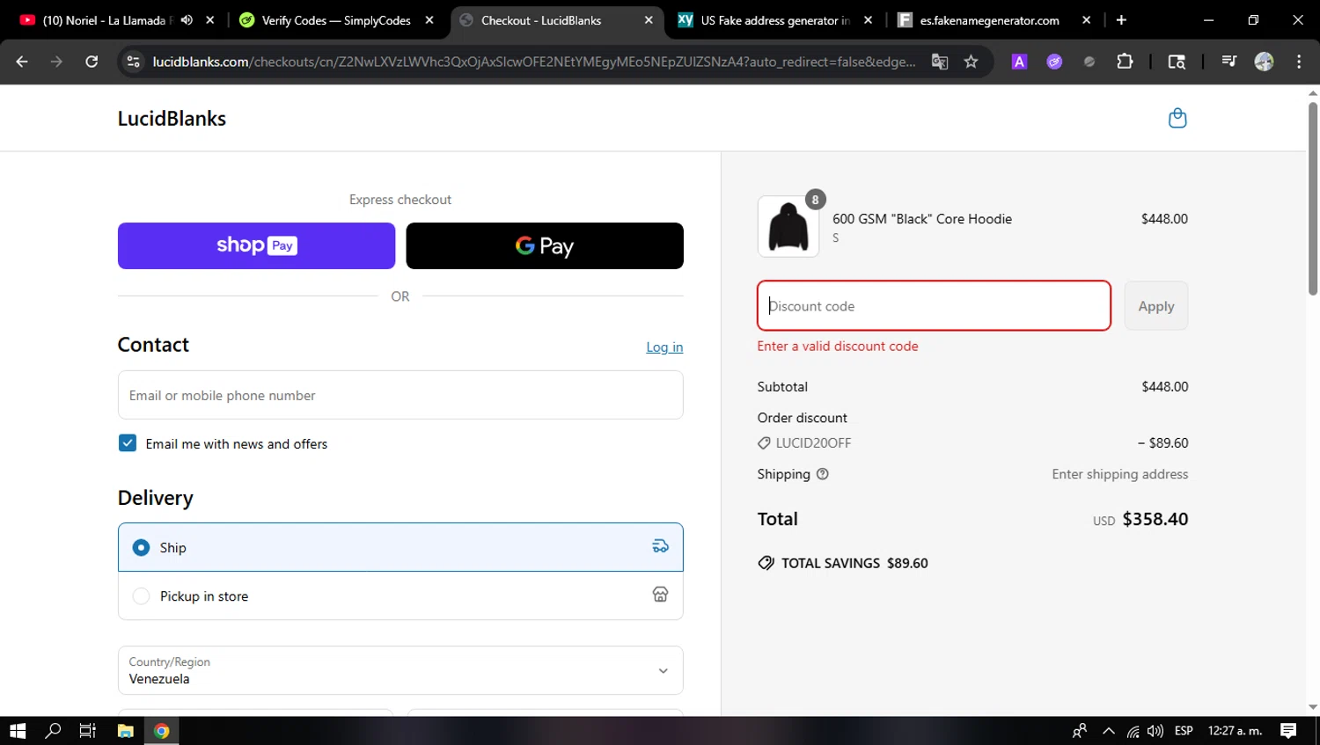Viewport: 1320px width, 745px height.
Task: Mute the YouTube tab audio icon
Action: coord(187,19)
